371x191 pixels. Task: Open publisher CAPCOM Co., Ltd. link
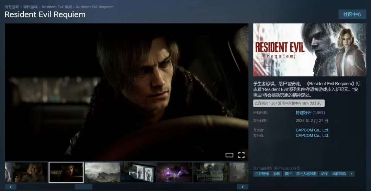tap(312, 136)
